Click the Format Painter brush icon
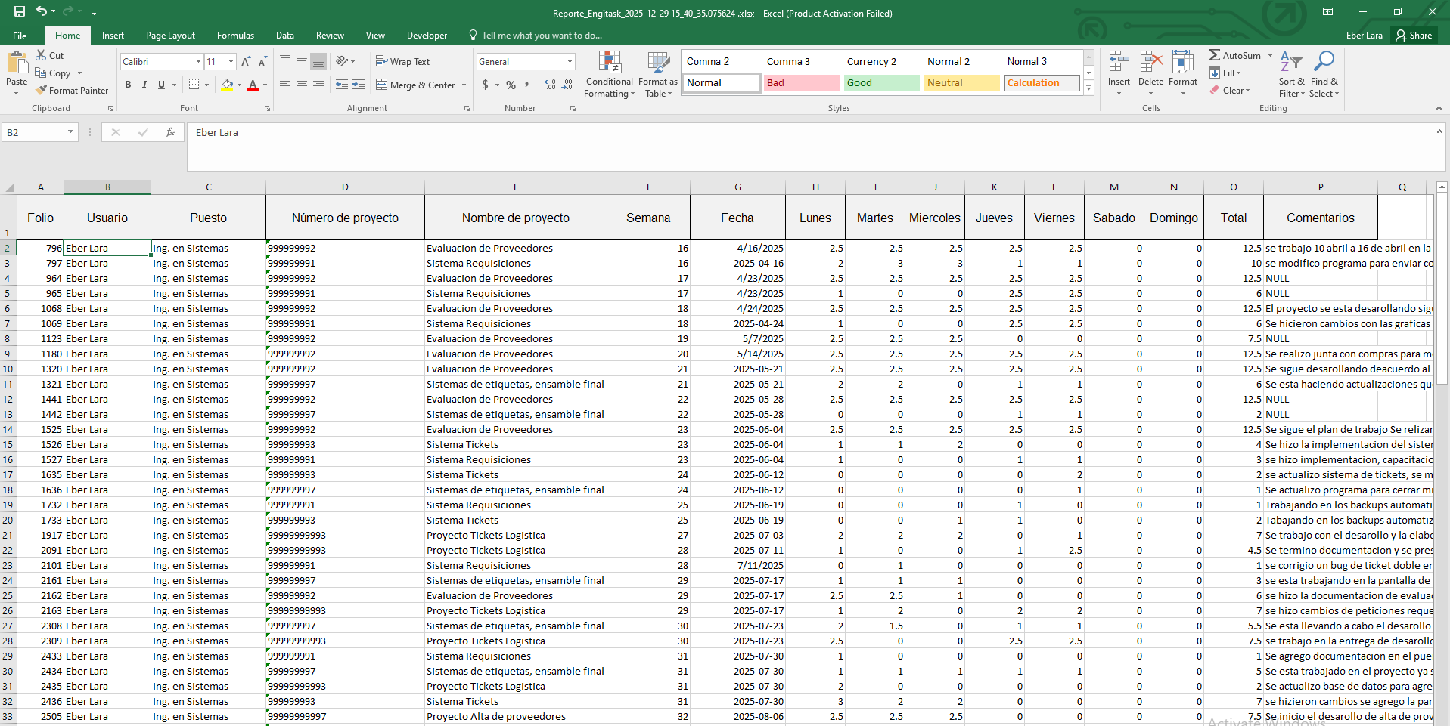Viewport: 1450px width, 726px height. click(42, 91)
